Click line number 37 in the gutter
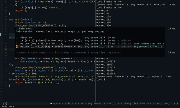 [6, 49]
